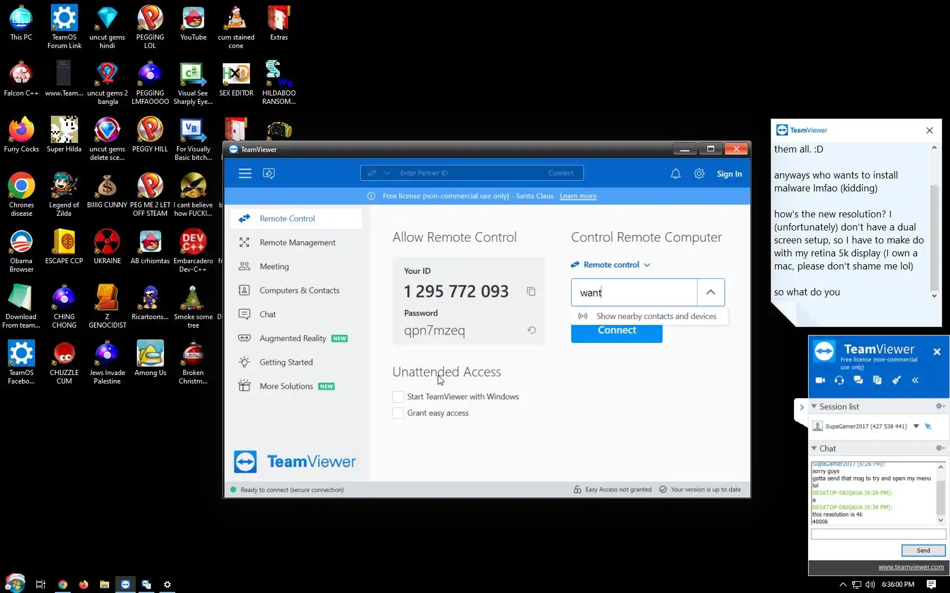Click the feedback icon beside the hamburger menu
The height and width of the screenshot is (593, 950).
[x=269, y=173]
